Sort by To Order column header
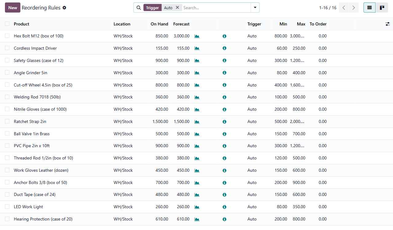This screenshot has width=393, height=230. (x=318, y=24)
